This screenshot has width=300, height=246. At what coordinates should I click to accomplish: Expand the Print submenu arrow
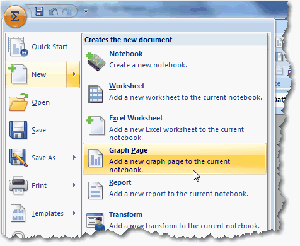click(x=74, y=185)
